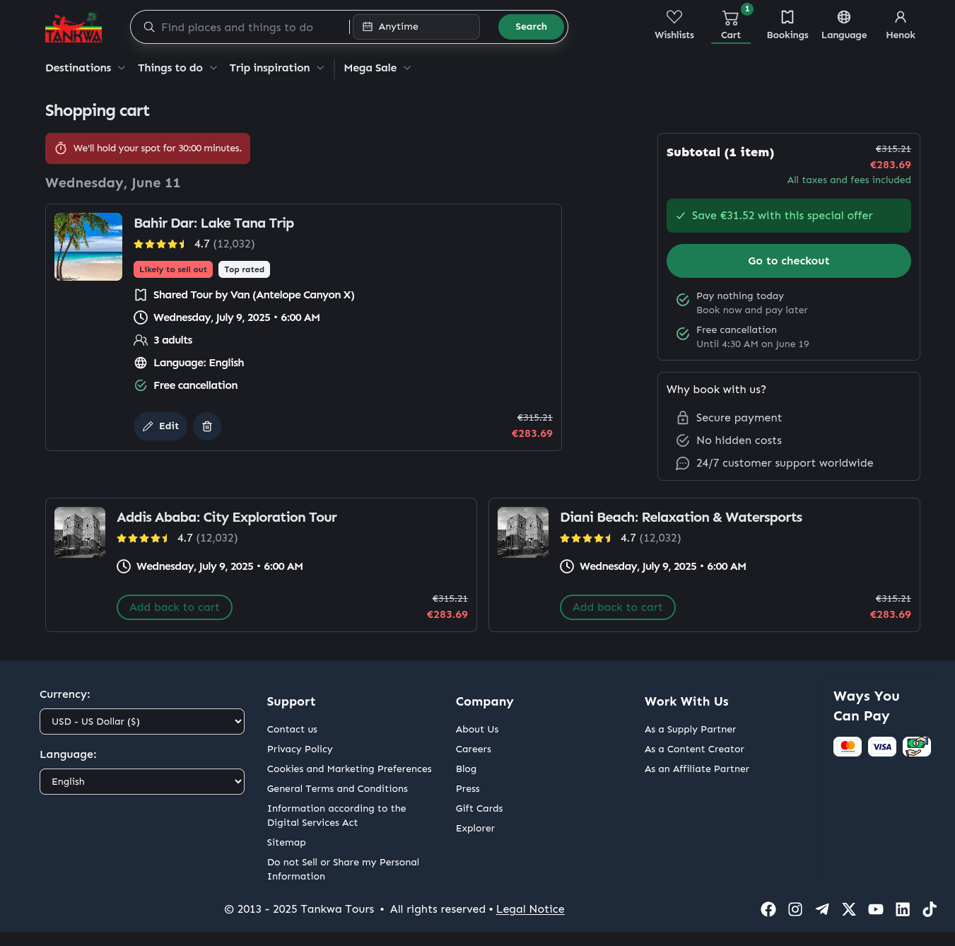Add Addis Ababa tour back to cart

click(175, 607)
